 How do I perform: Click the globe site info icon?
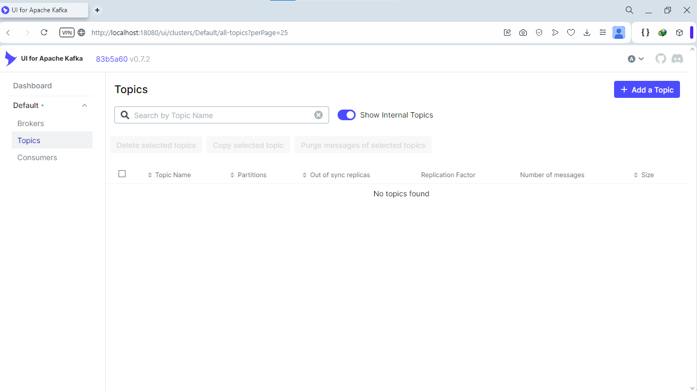click(x=81, y=32)
